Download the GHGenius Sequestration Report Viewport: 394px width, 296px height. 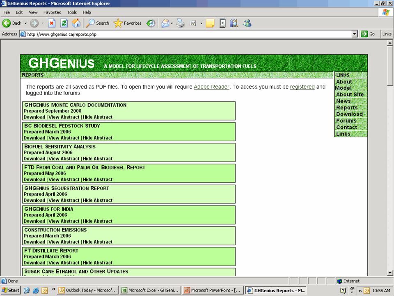(34, 200)
